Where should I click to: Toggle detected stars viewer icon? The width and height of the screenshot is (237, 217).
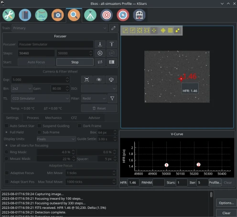tap(177, 31)
